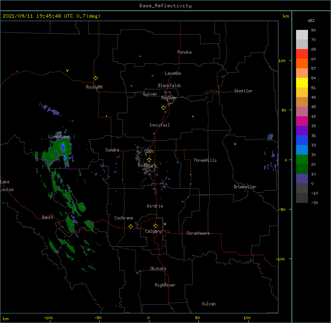
Task: Click the RedDeer city label
Action: [x=169, y=98]
